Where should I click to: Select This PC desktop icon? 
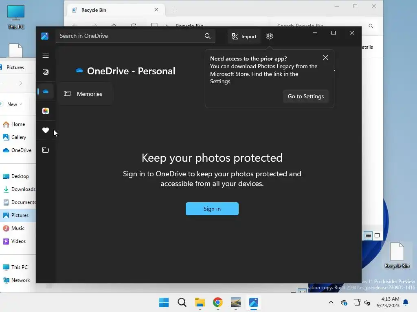coord(16,17)
